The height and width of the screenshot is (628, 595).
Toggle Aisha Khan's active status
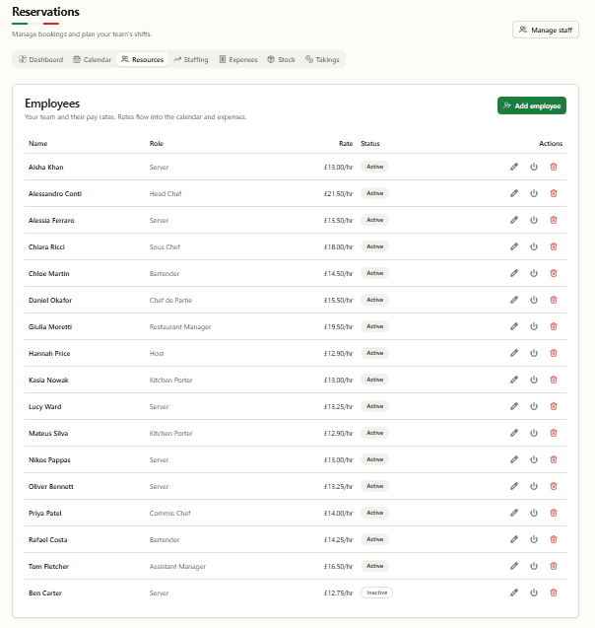pyautogui.click(x=534, y=167)
